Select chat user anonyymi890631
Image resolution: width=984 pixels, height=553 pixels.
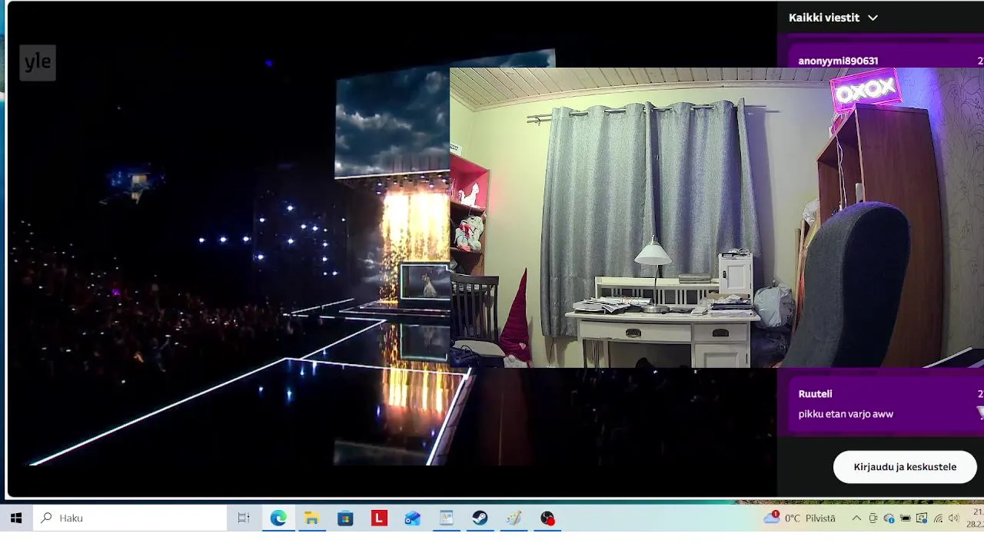[x=838, y=61]
